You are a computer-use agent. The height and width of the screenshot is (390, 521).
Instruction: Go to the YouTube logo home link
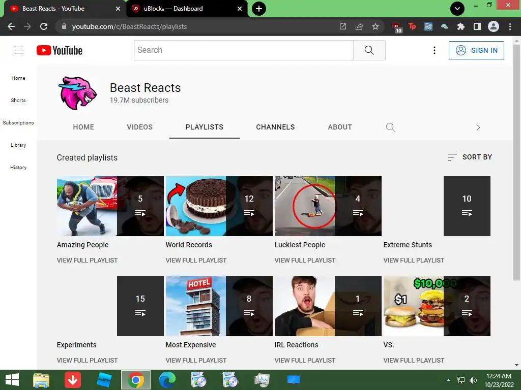pyautogui.click(x=60, y=50)
